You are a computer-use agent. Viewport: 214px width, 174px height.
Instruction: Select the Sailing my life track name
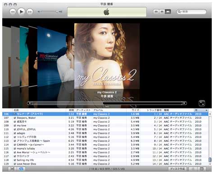pos(25,160)
